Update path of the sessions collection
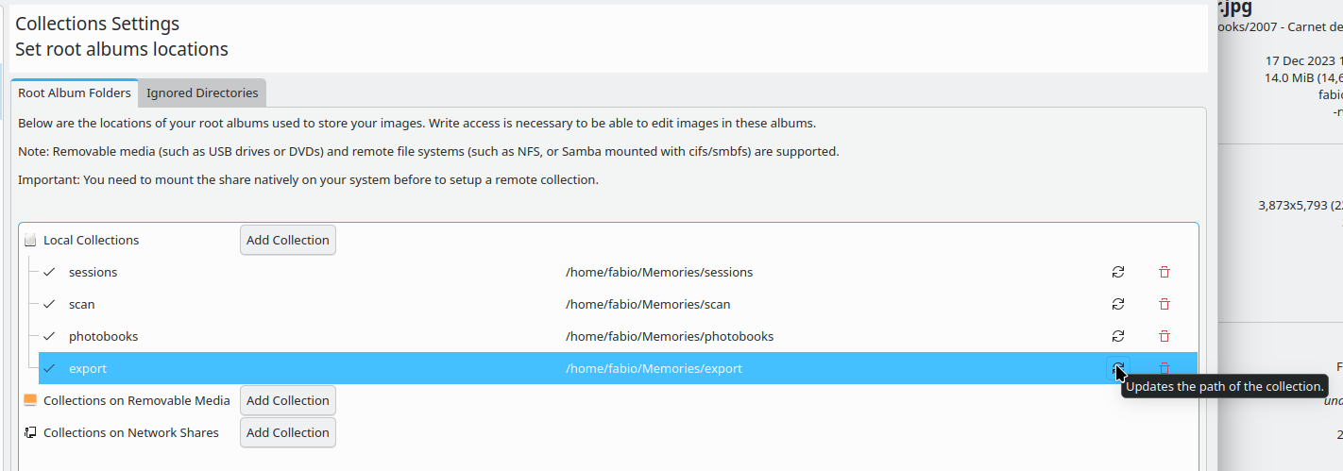The width and height of the screenshot is (1343, 471). point(1118,272)
